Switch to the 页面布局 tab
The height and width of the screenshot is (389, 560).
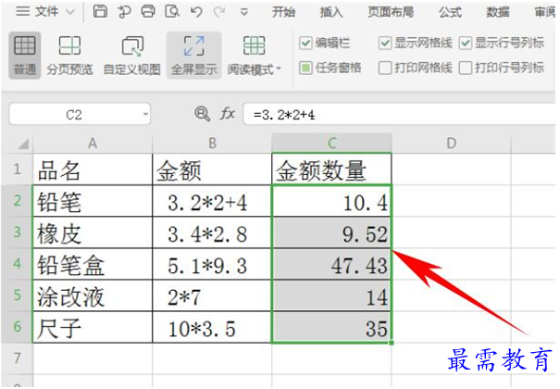point(391,12)
